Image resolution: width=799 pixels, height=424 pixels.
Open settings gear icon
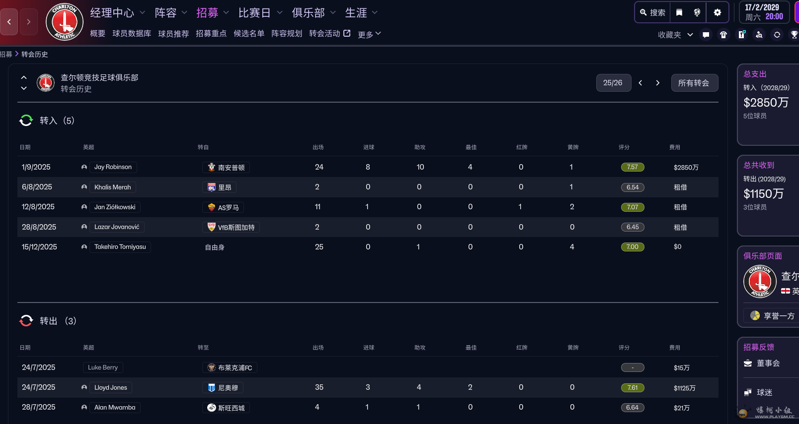(x=717, y=12)
